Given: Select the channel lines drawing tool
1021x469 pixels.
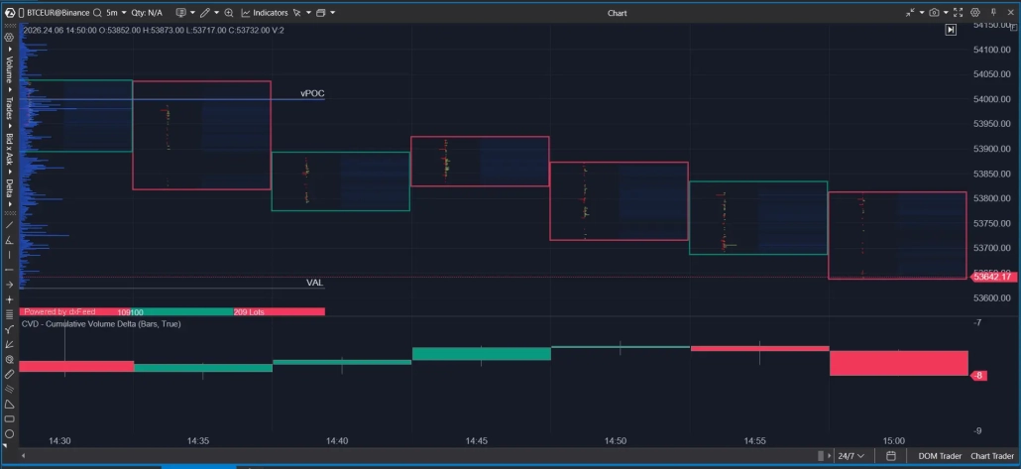Looking at the screenshot, I should tap(9, 390).
